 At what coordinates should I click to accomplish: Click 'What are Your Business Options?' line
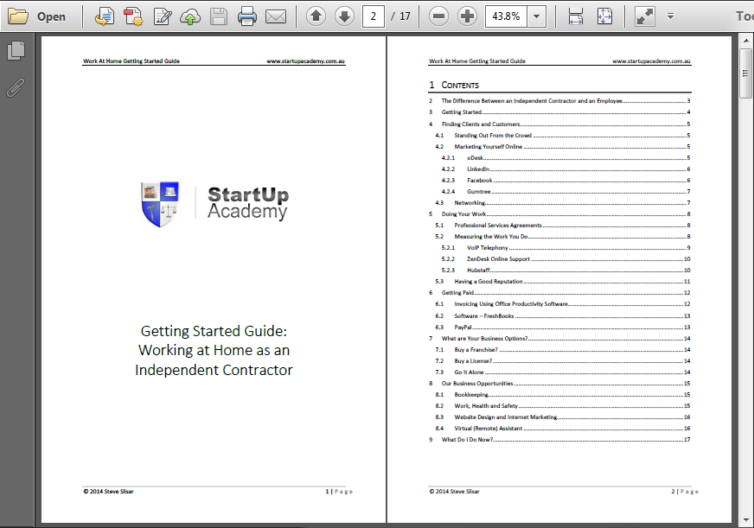[559, 338]
